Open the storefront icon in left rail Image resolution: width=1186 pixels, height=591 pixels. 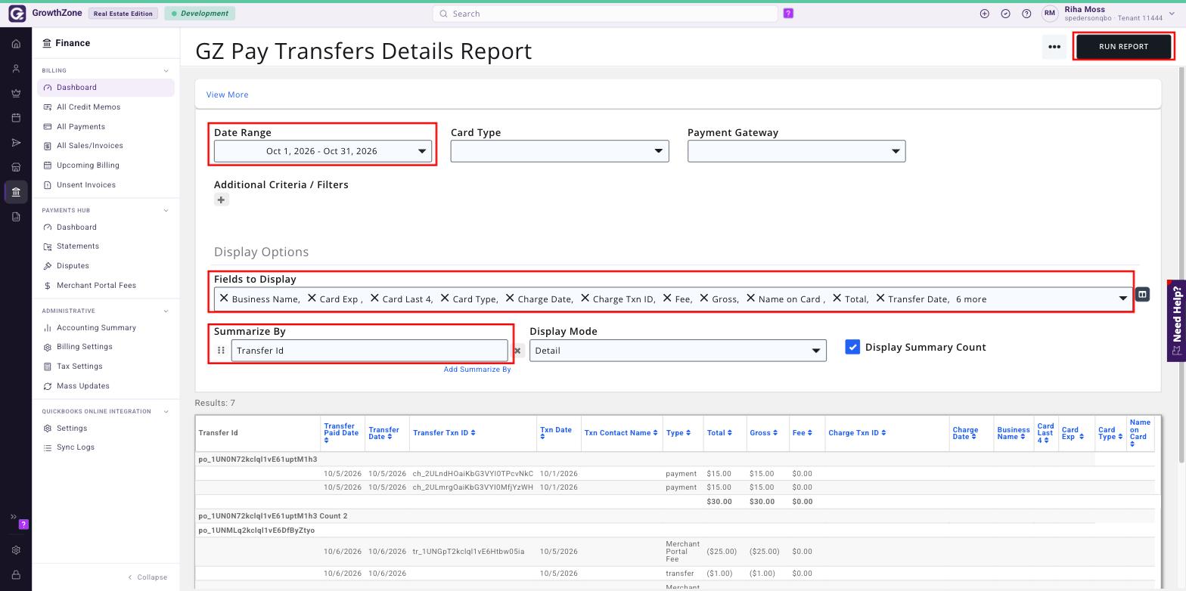click(16, 167)
